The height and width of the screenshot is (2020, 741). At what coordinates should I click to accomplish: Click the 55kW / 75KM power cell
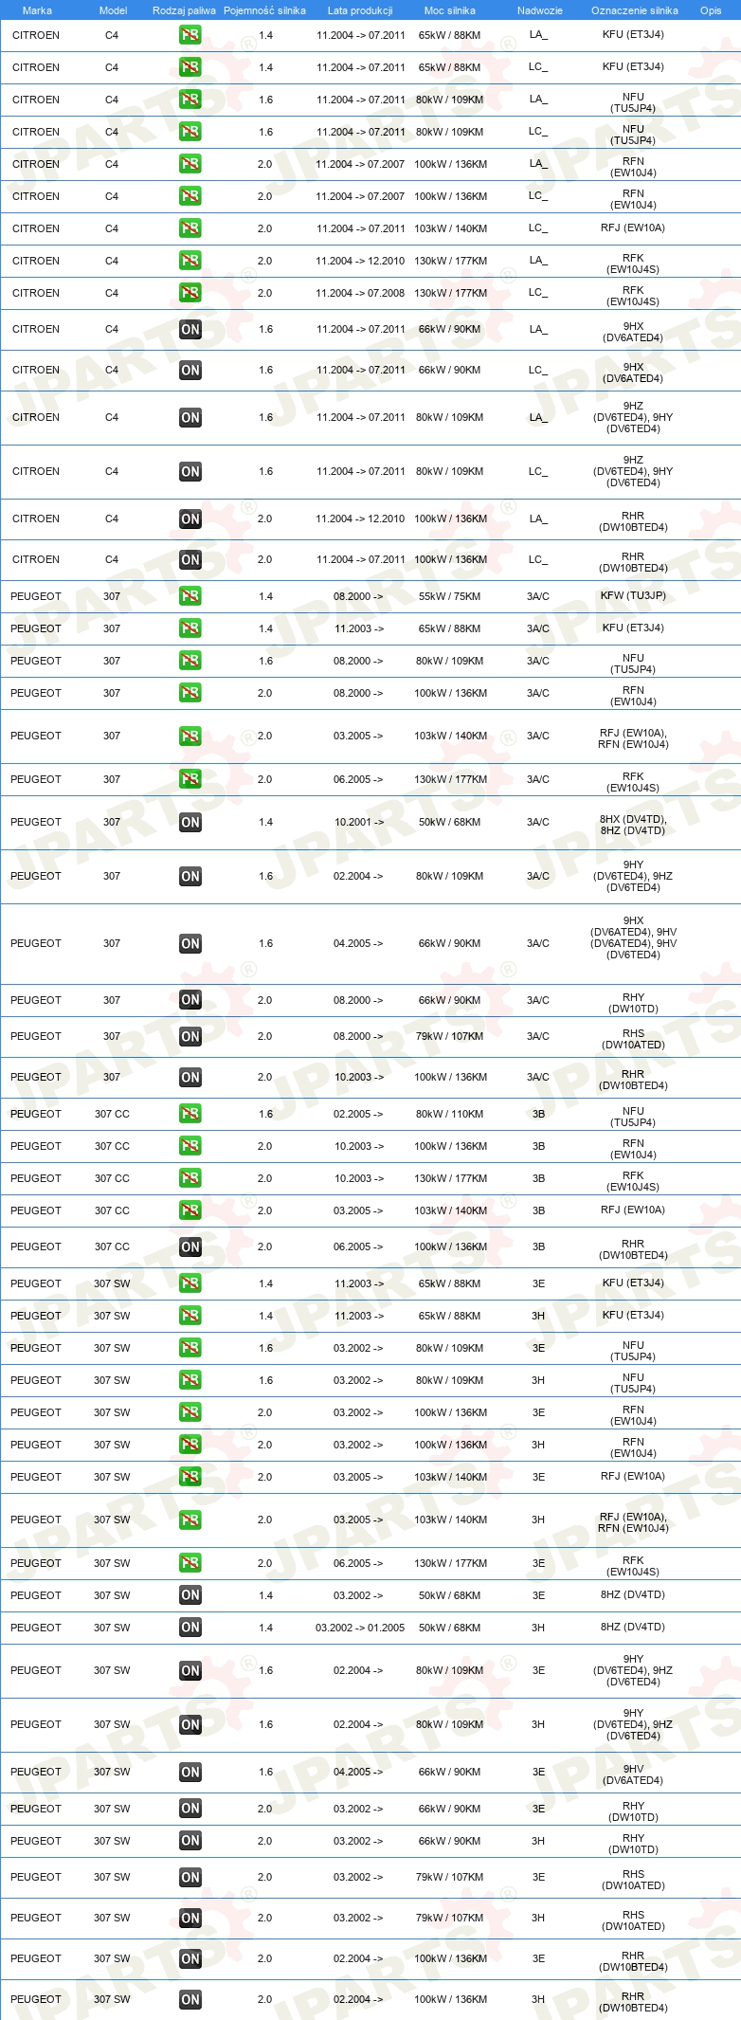pyautogui.click(x=450, y=596)
